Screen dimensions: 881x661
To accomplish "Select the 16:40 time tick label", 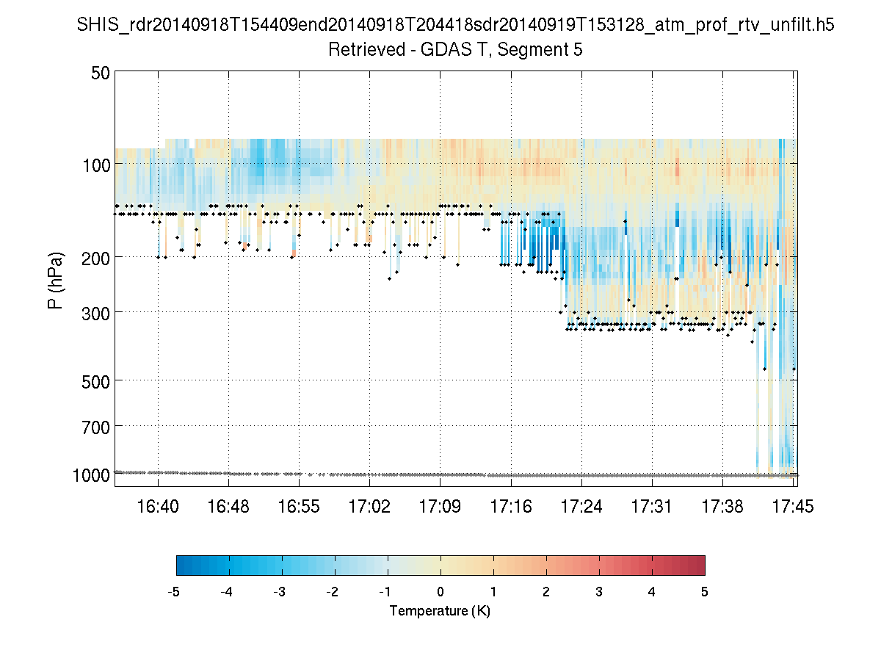I will click(x=158, y=506).
